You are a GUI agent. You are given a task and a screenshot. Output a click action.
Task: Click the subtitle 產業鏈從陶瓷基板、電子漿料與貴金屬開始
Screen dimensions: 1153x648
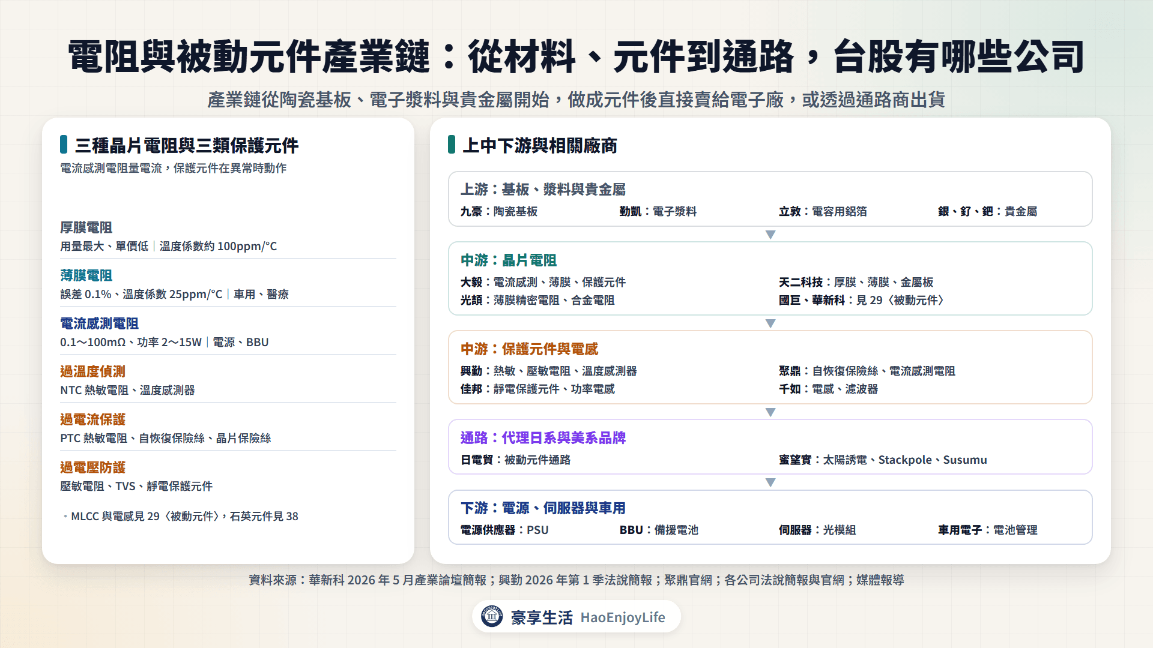pyautogui.click(x=378, y=100)
